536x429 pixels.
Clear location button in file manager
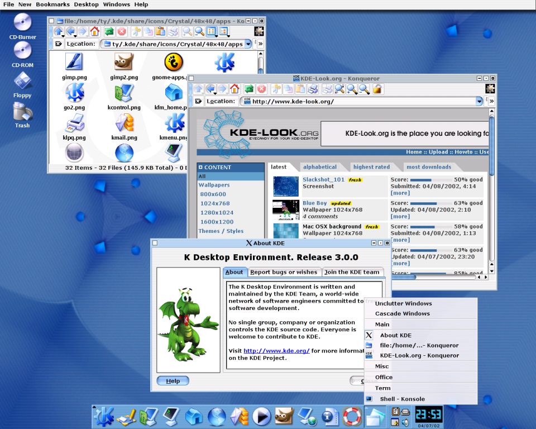pos(59,44)
